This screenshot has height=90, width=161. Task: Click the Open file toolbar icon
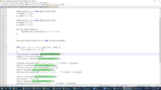(x=3, y=4)
